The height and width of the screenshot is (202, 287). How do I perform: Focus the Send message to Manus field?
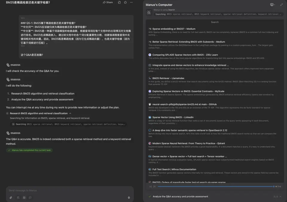[x=70, y=190]
